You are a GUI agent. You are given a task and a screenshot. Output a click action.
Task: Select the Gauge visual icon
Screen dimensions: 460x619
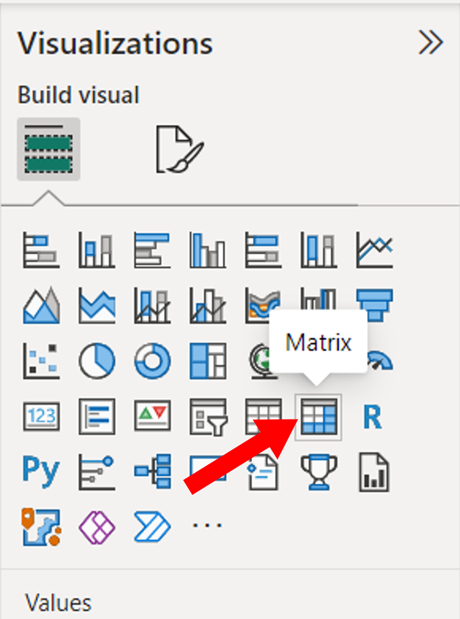(x=374, y=361)
